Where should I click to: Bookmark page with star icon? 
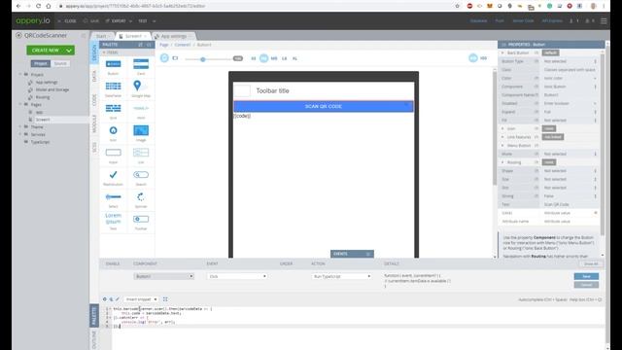(x=458, y=6)
